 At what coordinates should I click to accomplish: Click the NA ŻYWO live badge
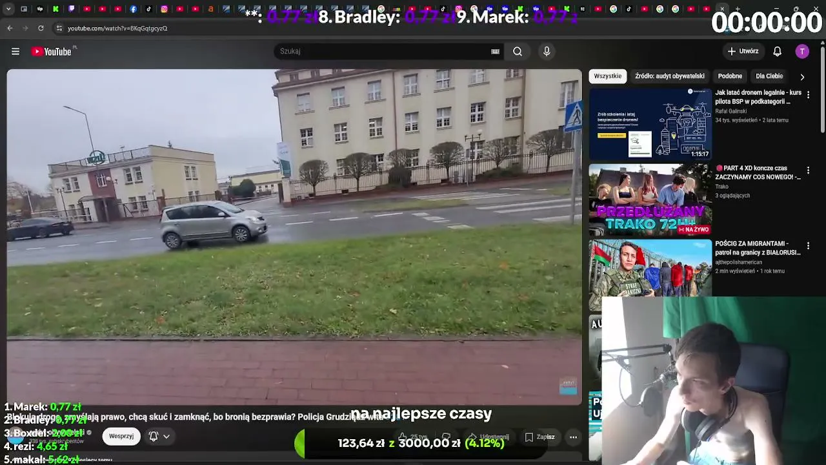pyautogui.click(x=693, y=229)
